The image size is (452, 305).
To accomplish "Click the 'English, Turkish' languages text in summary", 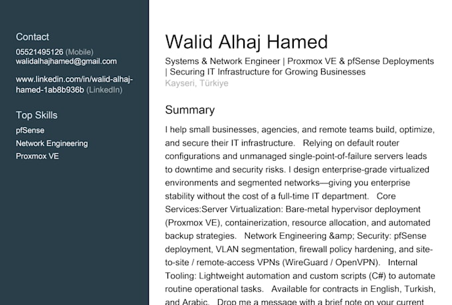I will click(403, 289).
